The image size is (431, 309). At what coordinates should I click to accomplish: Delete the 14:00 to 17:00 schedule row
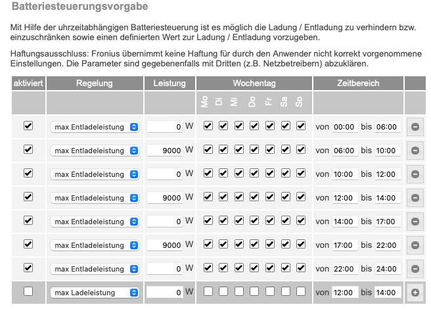coord(415,222)
